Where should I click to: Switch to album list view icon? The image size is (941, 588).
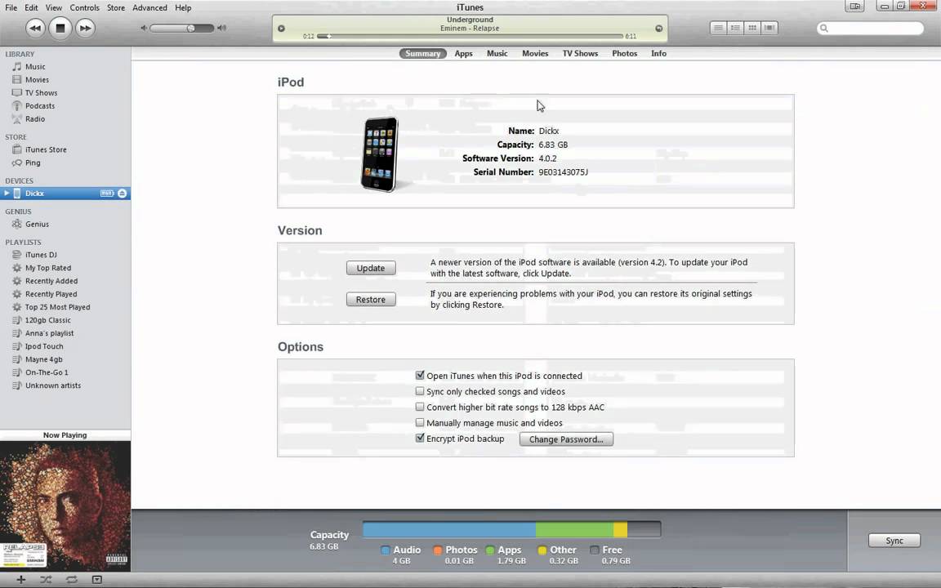(734, 28)
